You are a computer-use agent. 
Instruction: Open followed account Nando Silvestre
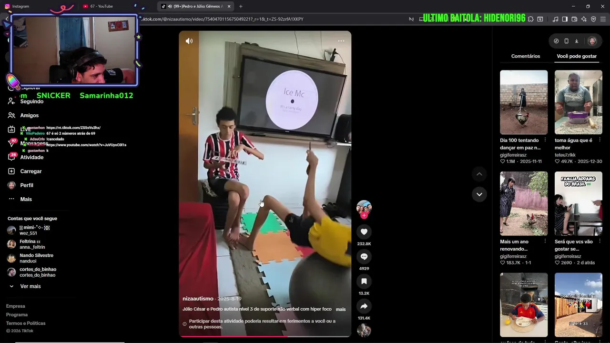click(36, 258)
